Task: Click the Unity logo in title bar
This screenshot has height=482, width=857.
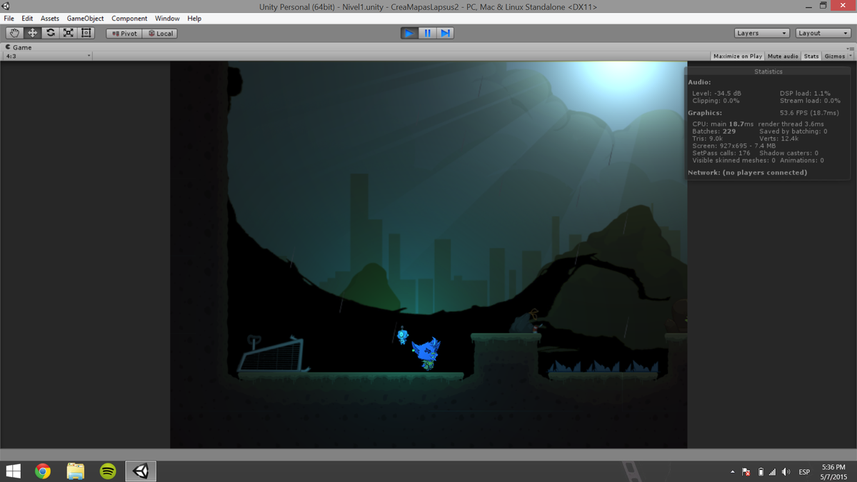Action: [x=6, y=6]
